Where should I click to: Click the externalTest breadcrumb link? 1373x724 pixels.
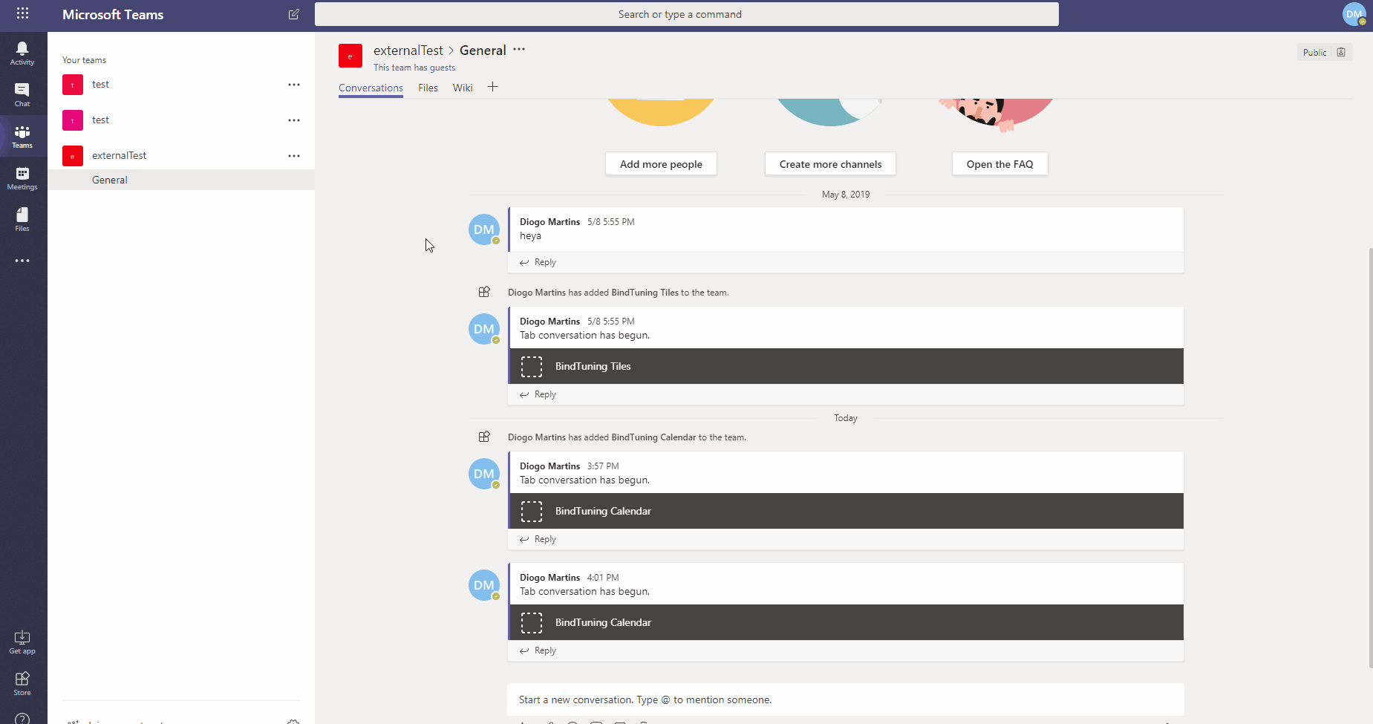[x=408, y=50]
